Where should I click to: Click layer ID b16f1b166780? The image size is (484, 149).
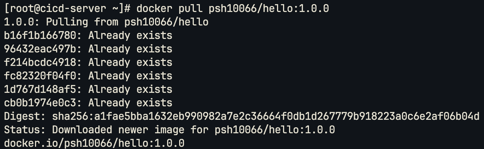40,36
